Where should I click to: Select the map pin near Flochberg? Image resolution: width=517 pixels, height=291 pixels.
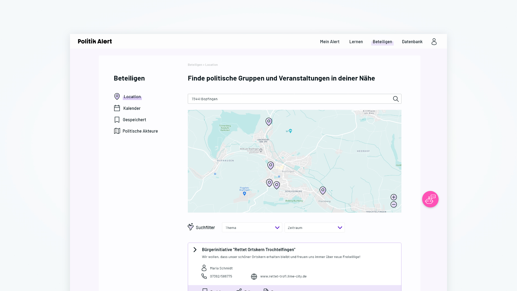(323, 190)
